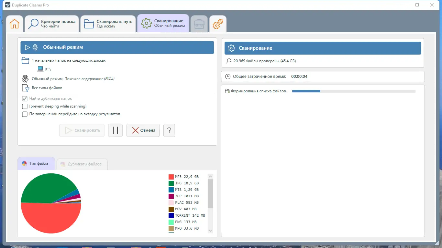Maximize the Duplicate Cleaner Pro window
Viewport: 442px width, 248px height.
[417, 5]
